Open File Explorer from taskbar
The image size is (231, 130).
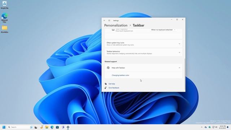(x=47, y=127)
